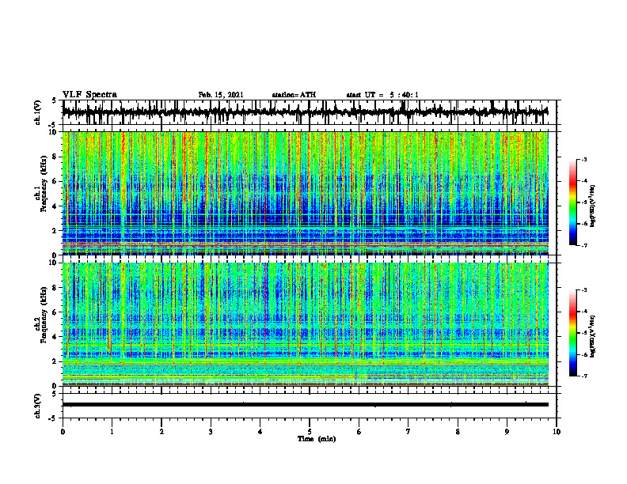Click the "-7" label on ch.2 colorbar
Screen dimensions: 627x484
point(584,376)
